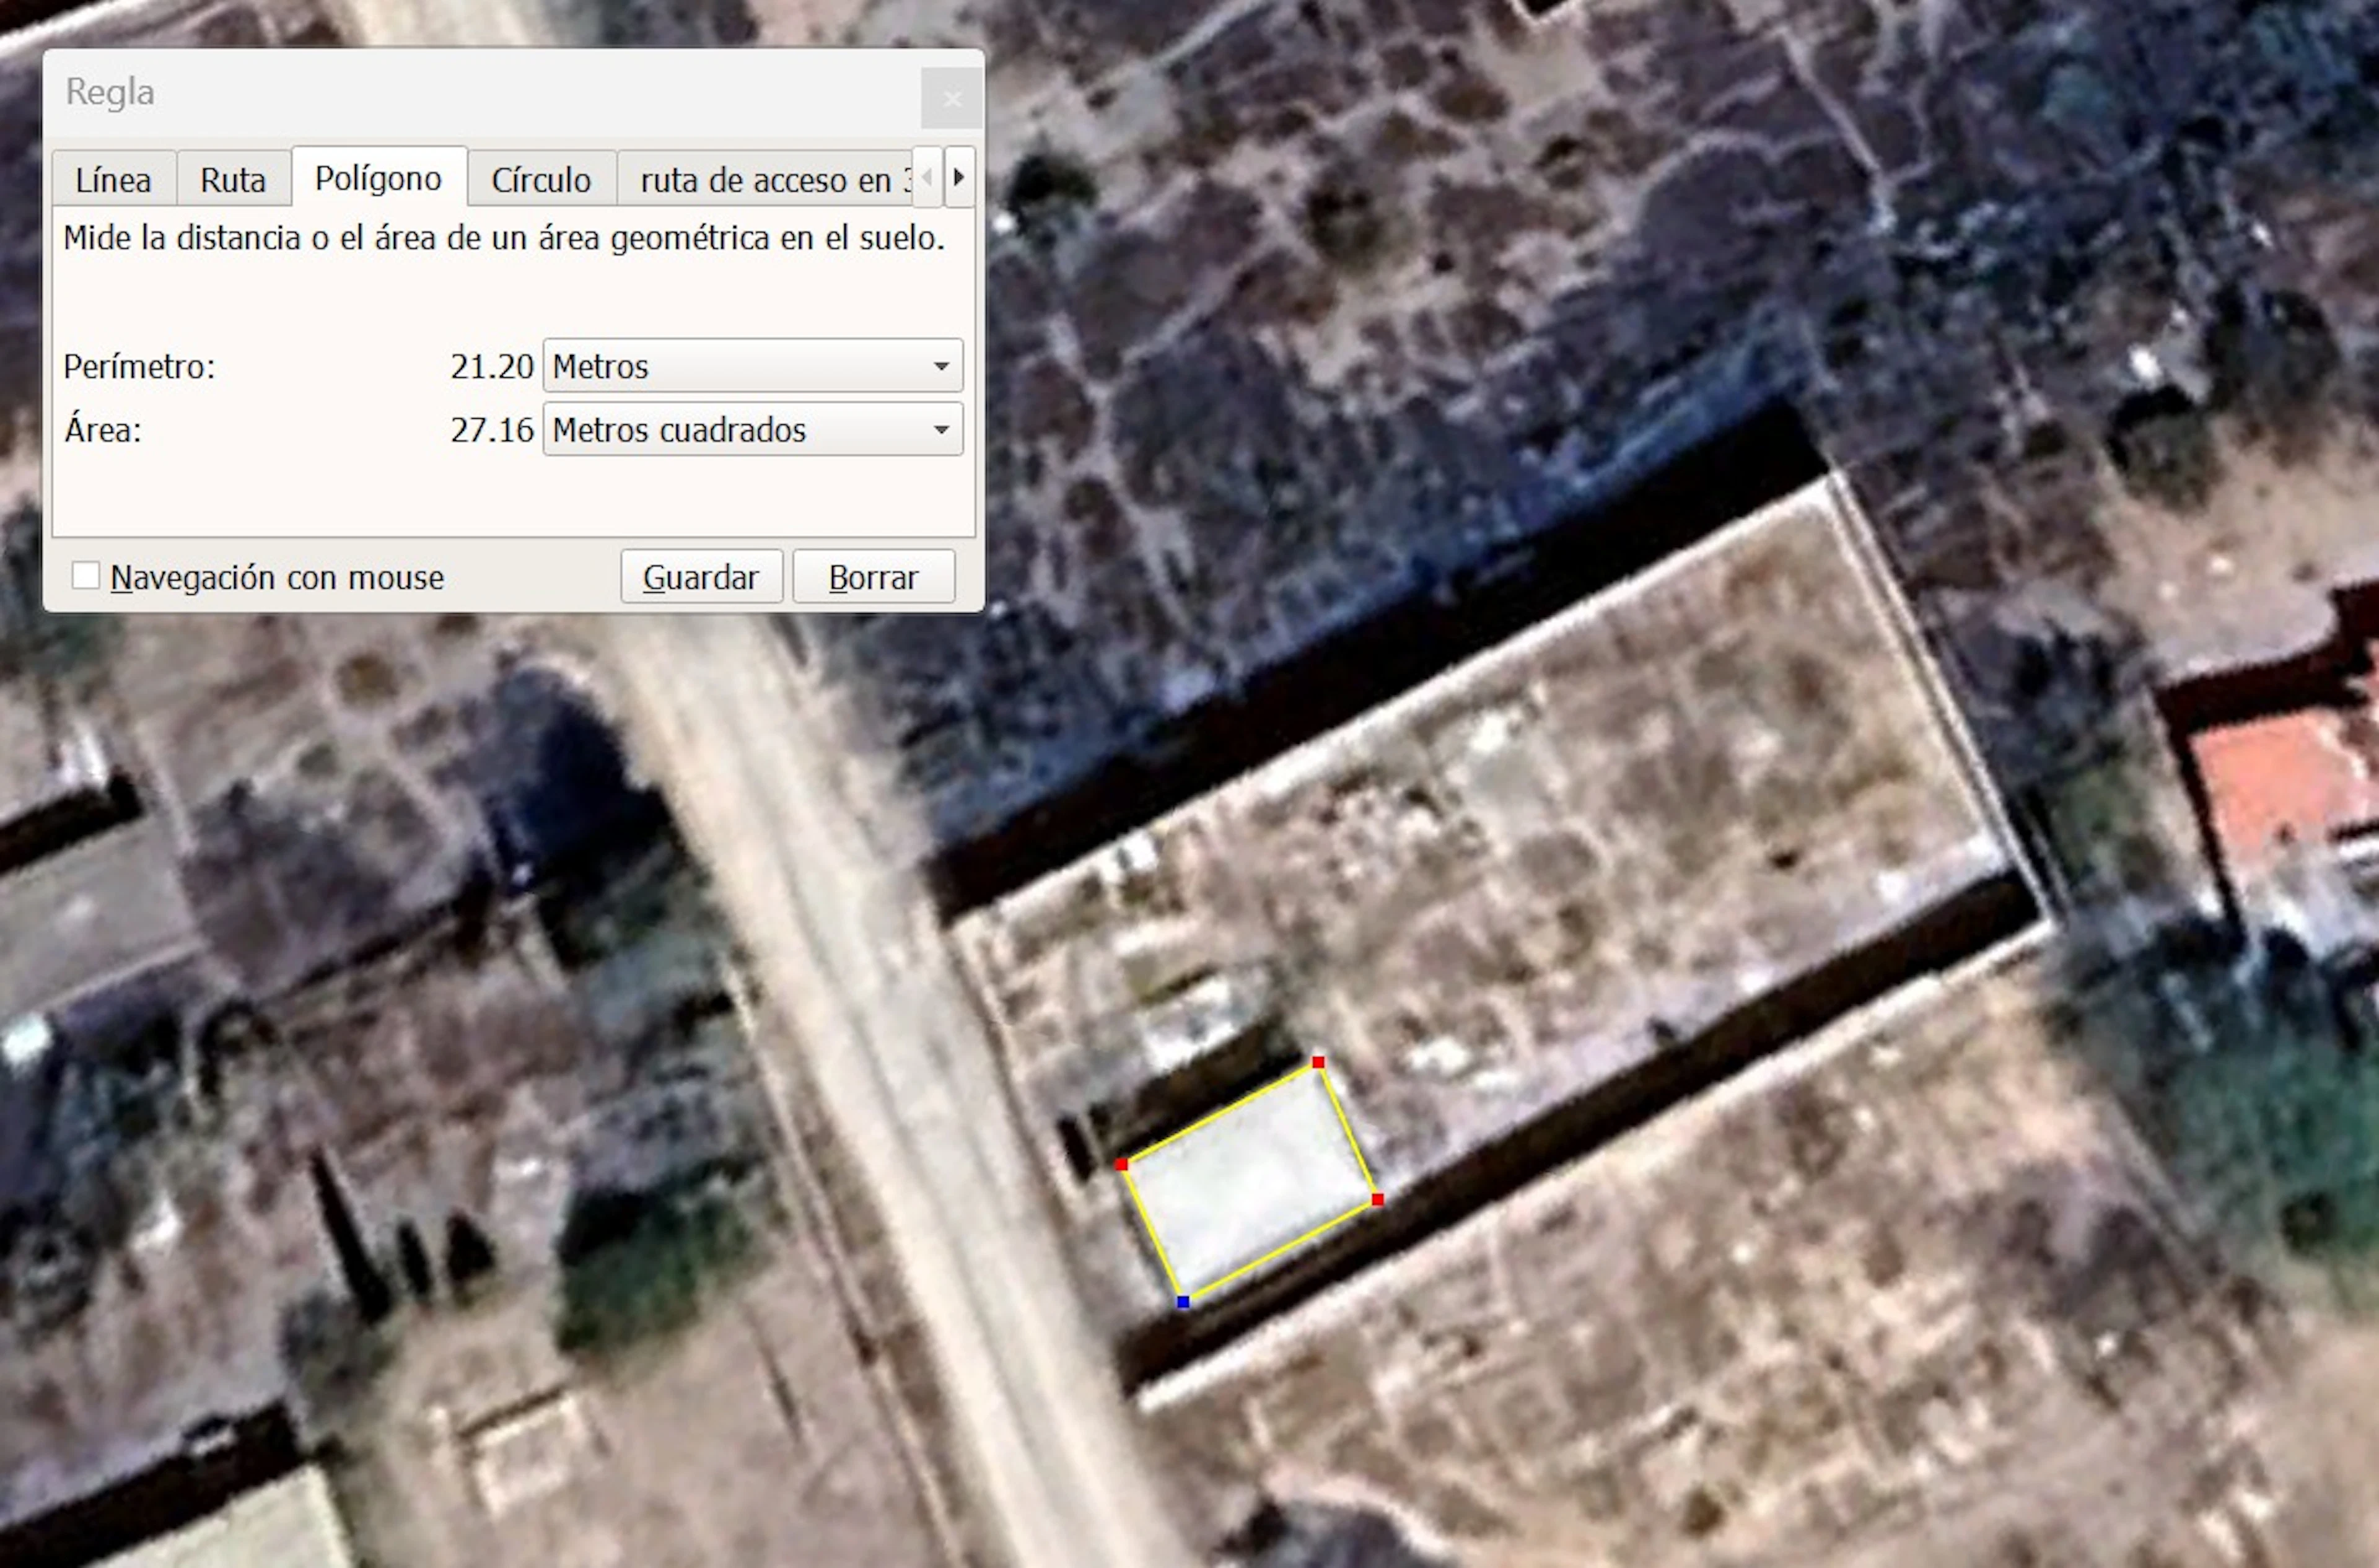Viewport: 2379px width, 1568px height.
Task: Click inside the yellow measured polygon
Action: 1250,1182
